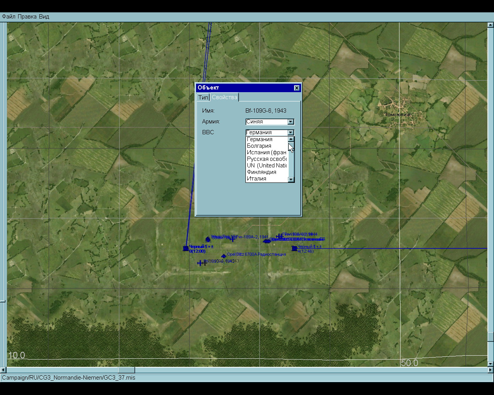Select Финляндия from the ВВС list
Image resolution: width=494 pixels, height=395 pixels.
[267, 172]
